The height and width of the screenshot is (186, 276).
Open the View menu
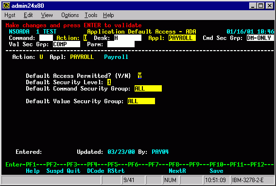[x=47, y=16]
